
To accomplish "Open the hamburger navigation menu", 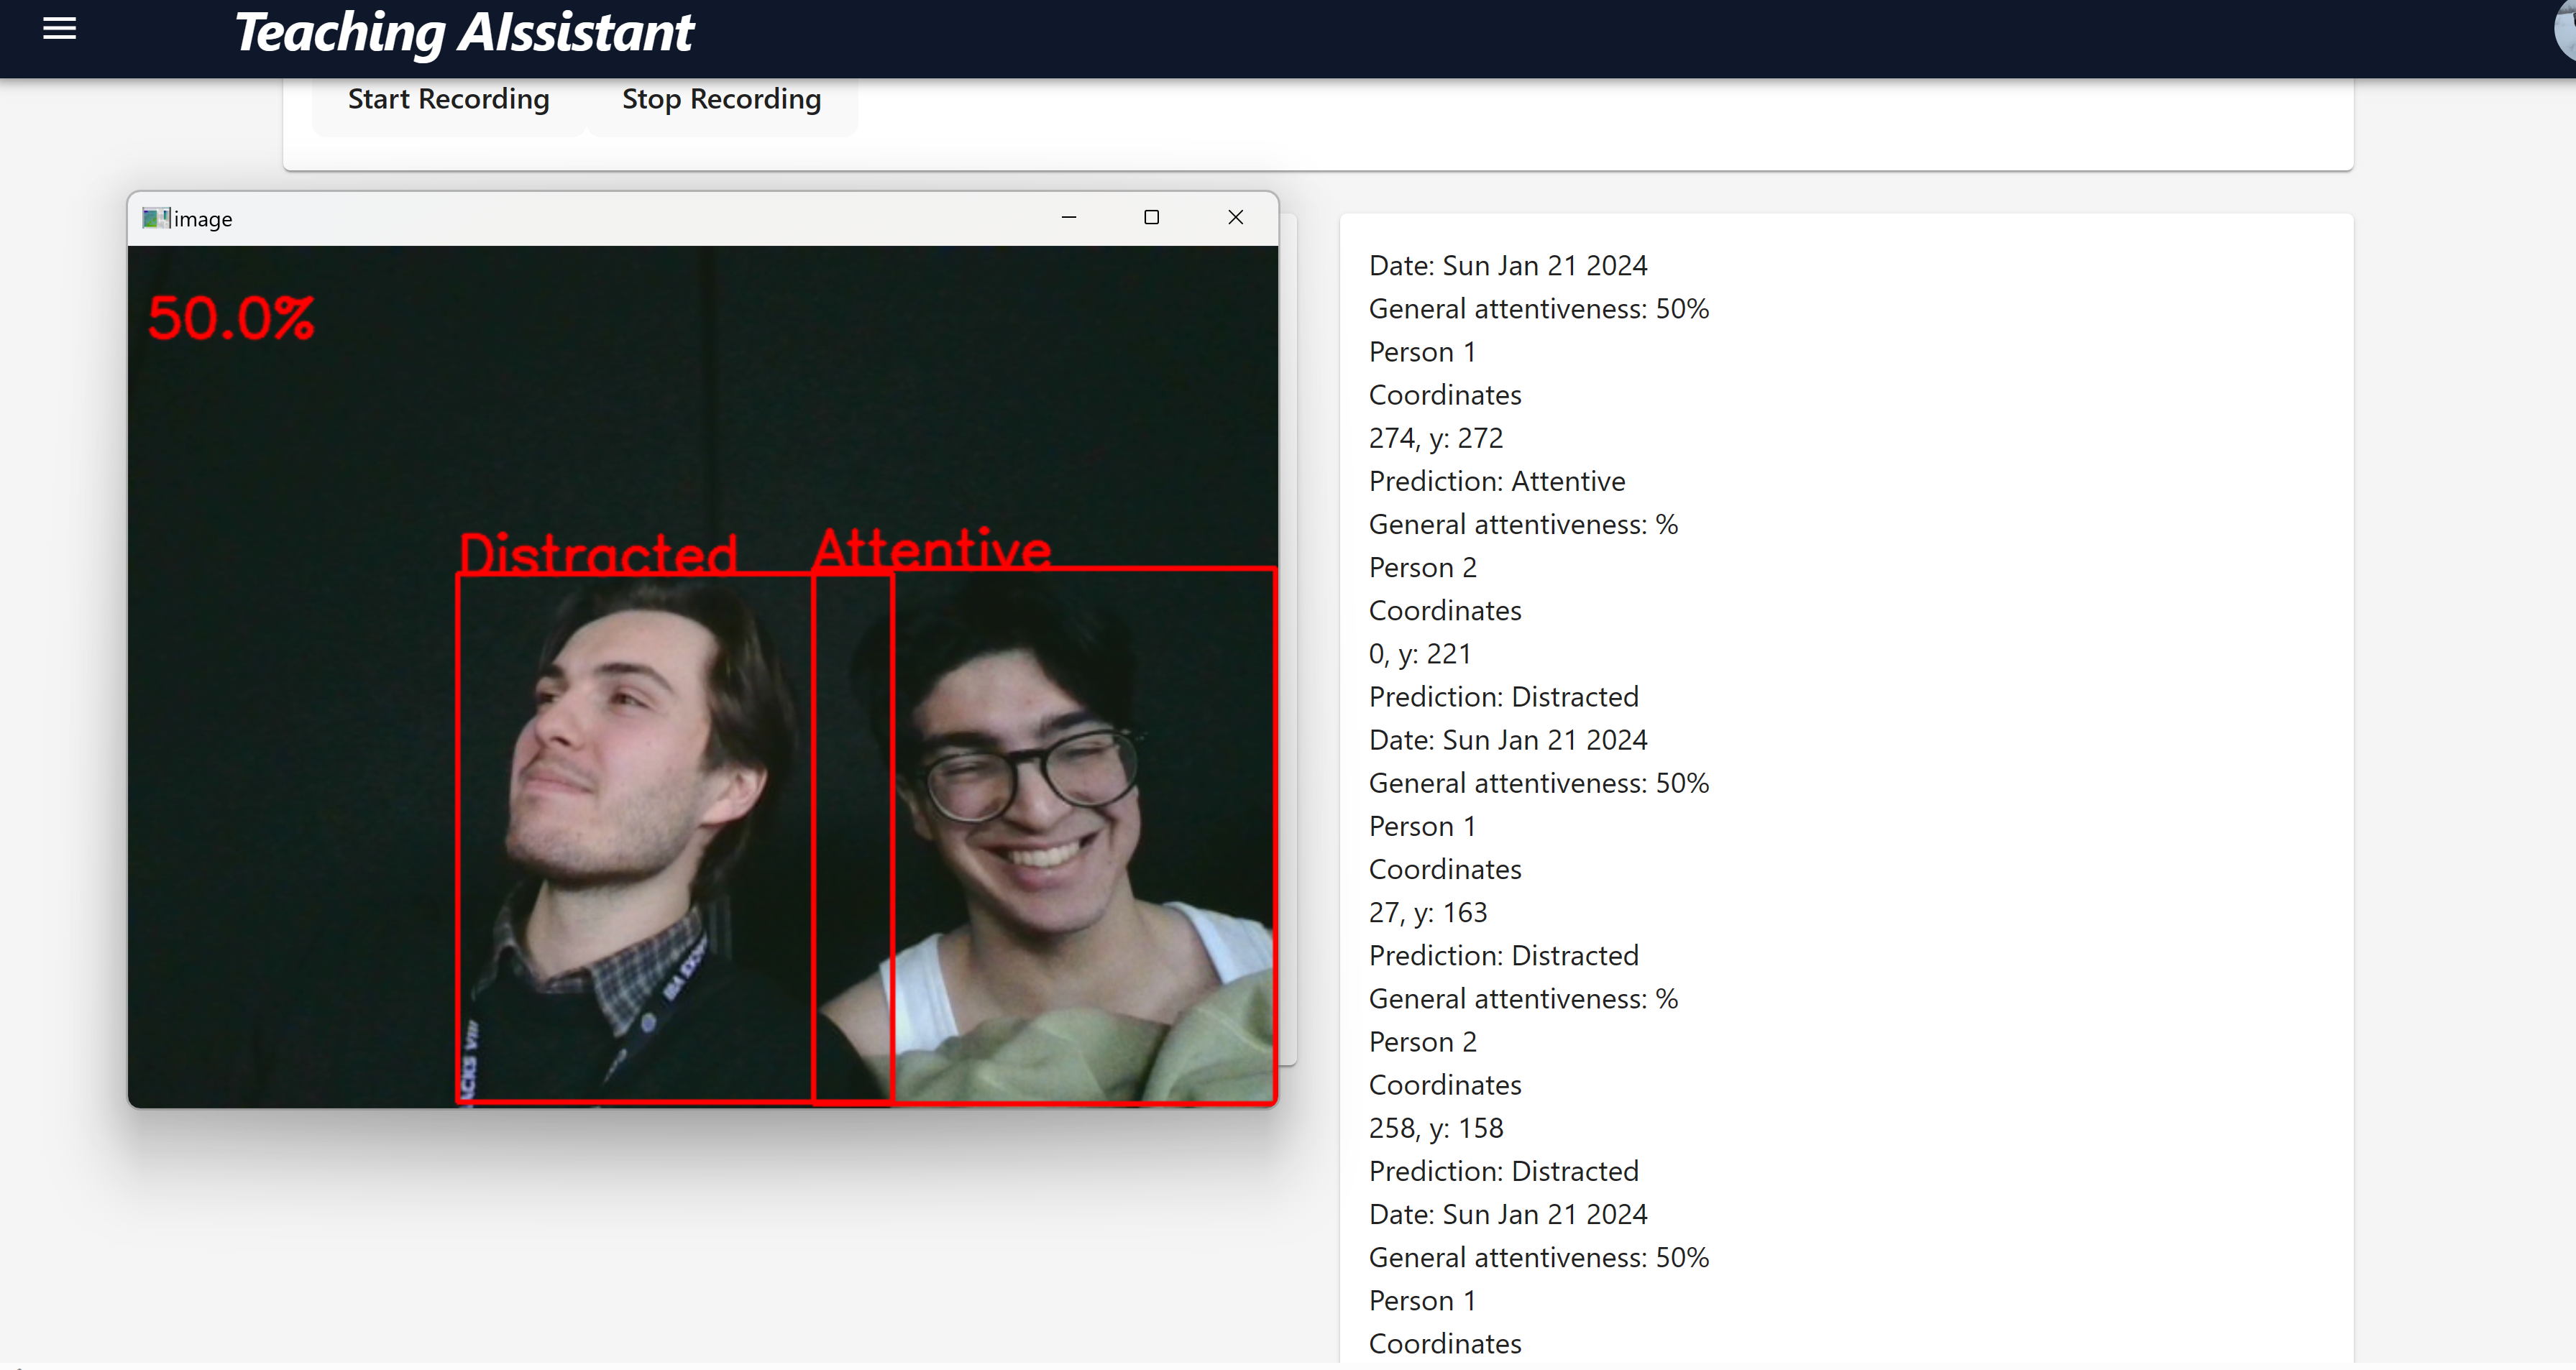I will tap(59, 29).
